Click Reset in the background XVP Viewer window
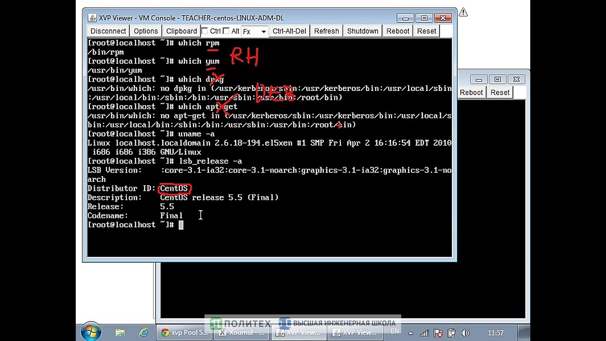 [500, 92]
